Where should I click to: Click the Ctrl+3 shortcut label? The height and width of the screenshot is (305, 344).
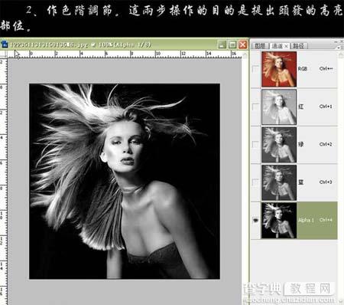[326, 182]
